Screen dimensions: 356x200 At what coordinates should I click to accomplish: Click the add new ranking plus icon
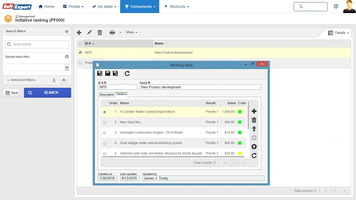click(79, 33)
